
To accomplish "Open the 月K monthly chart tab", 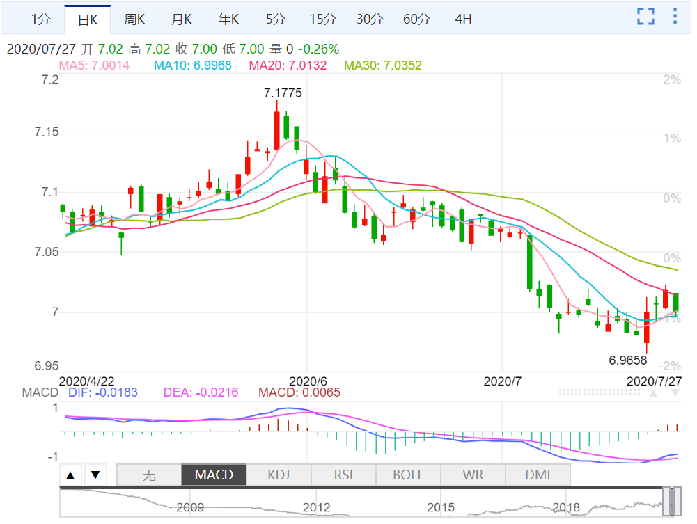I will [182, 19].
